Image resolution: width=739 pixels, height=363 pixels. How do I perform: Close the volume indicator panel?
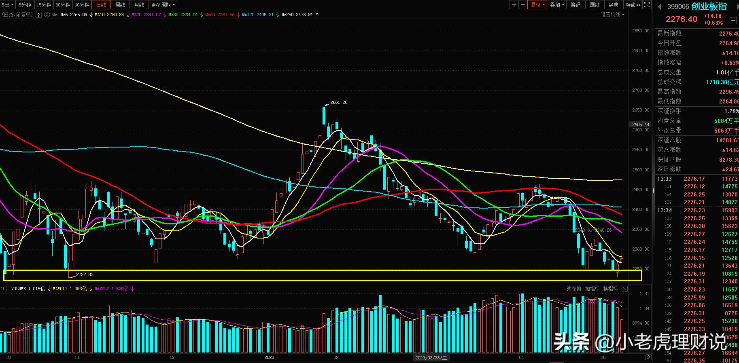[624, 289]
